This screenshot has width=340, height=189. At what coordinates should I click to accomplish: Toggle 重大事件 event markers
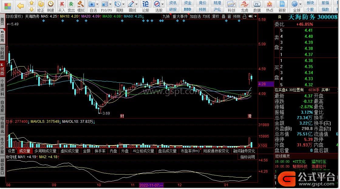click(x=180, y=16)
